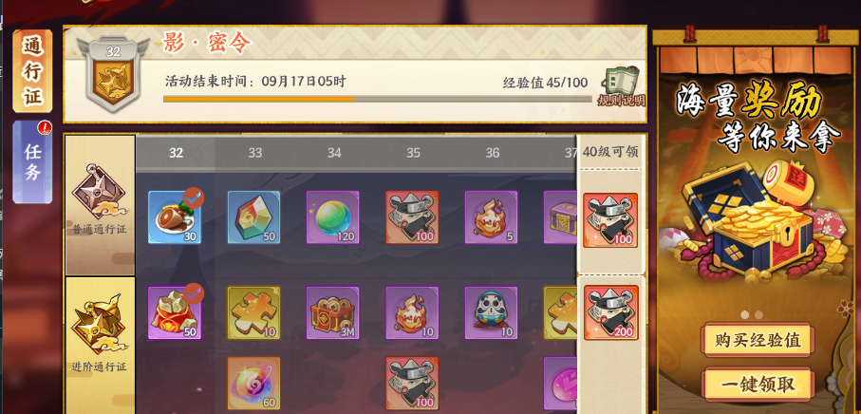Select the second banner page indicator dot
861x414 pixels.
[x=758, y=314]
